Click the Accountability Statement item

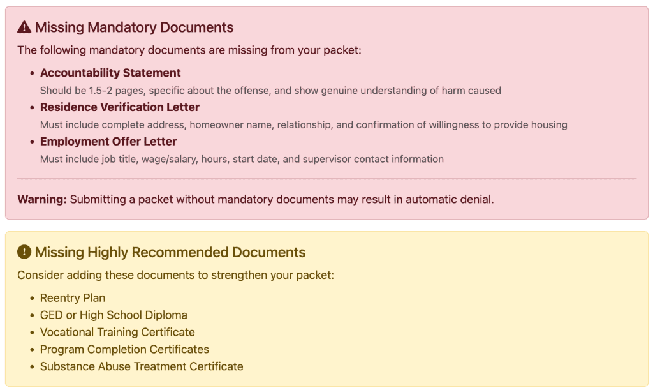click(110, 73)
